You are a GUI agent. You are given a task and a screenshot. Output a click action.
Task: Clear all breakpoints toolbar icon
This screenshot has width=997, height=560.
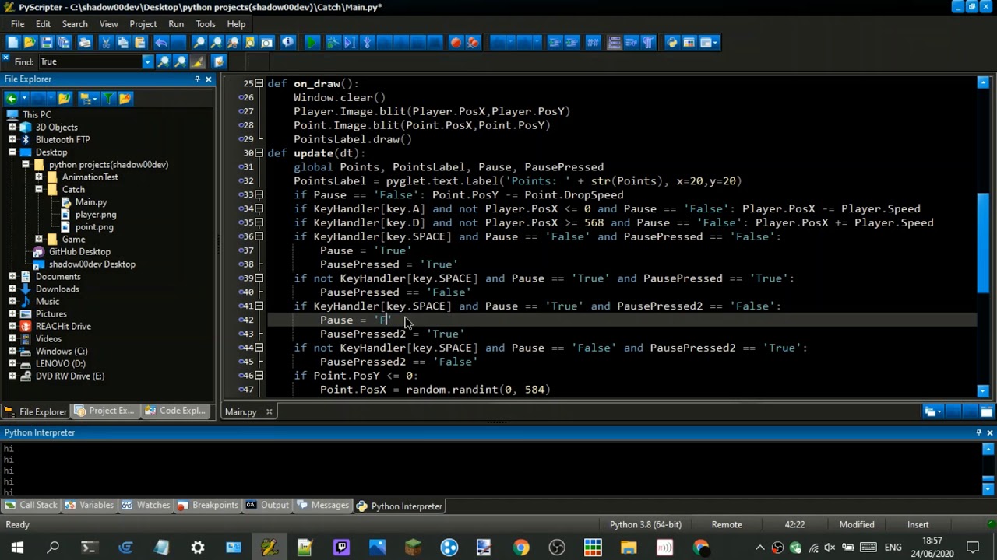pyautogui.click(x=473, y=42)
